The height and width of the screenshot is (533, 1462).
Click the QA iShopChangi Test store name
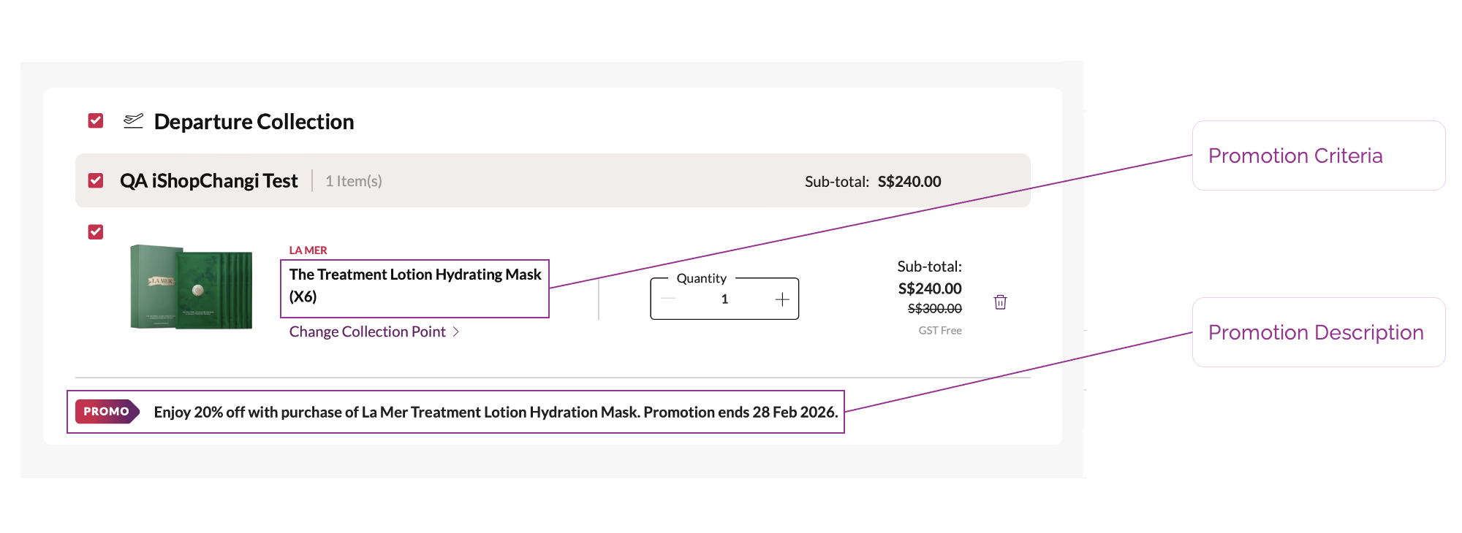pos(209,181)
